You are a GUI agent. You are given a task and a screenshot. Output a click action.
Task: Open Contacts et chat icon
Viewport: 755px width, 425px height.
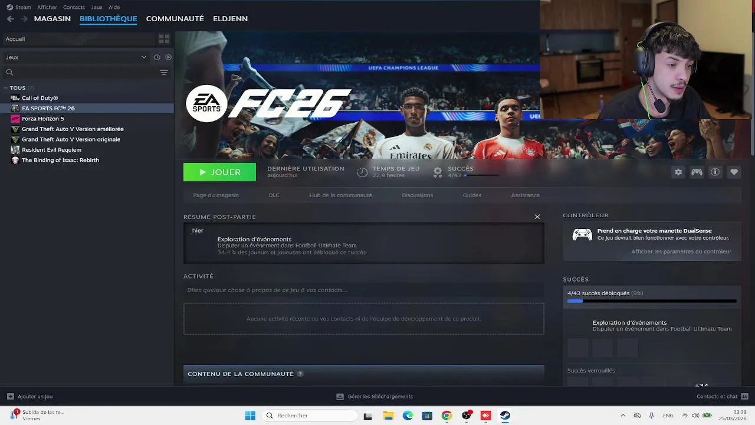coord(744,396)
